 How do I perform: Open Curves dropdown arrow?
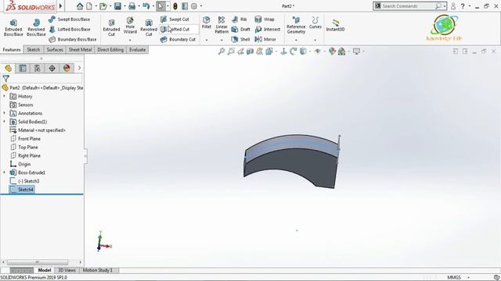tap(315, 40)
